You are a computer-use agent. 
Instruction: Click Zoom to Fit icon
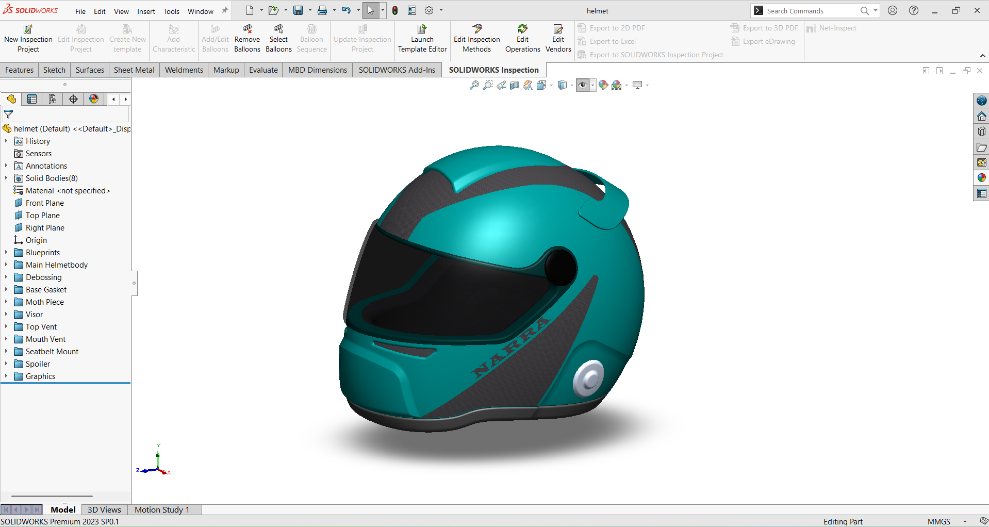coord(474,85)
